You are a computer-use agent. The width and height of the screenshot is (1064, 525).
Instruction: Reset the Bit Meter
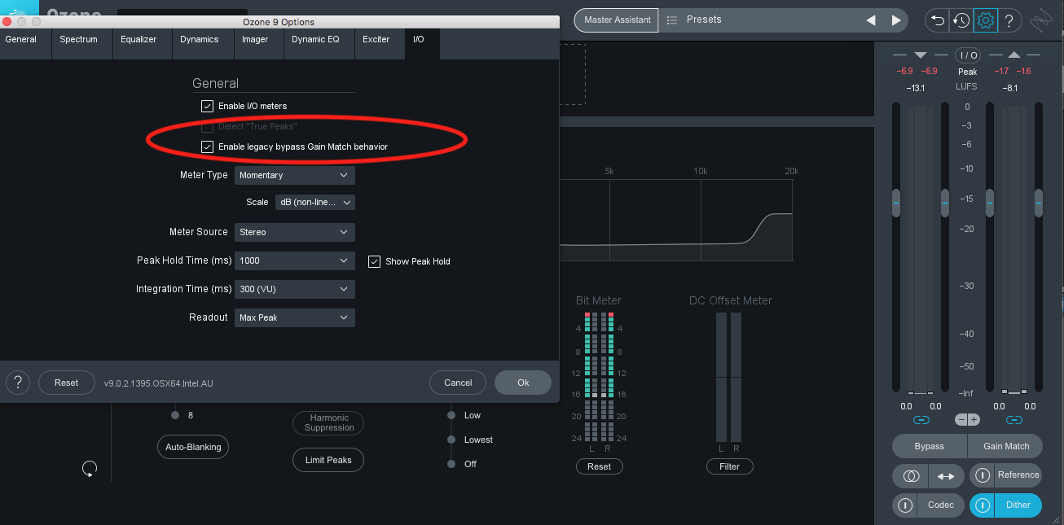(599, 466)
